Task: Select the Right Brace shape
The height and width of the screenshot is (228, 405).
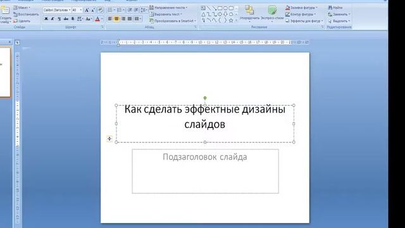Action: (225, 20)
